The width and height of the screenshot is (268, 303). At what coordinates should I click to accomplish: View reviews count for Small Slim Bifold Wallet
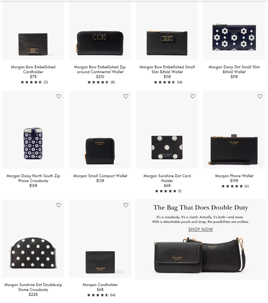click(180, 82)
